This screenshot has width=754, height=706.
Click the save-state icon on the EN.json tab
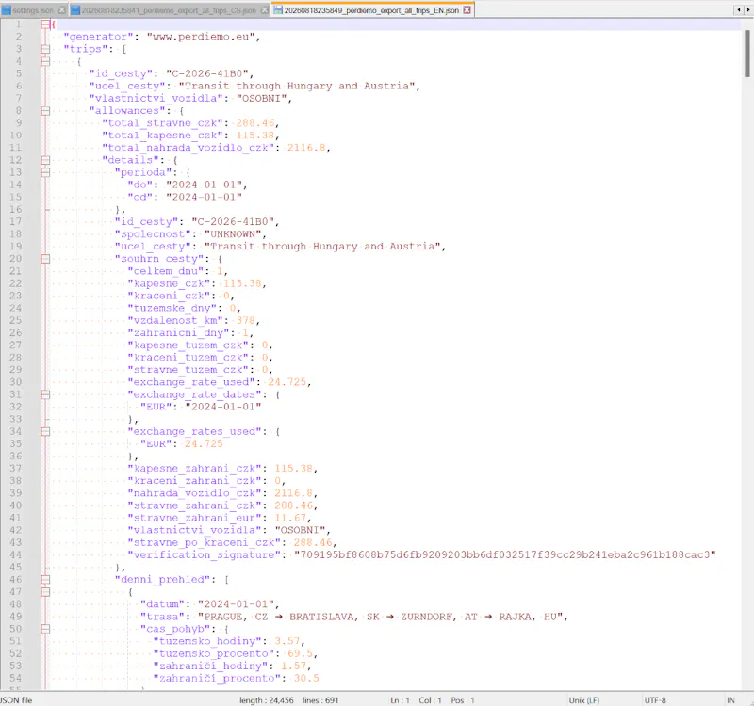[278, 10]
